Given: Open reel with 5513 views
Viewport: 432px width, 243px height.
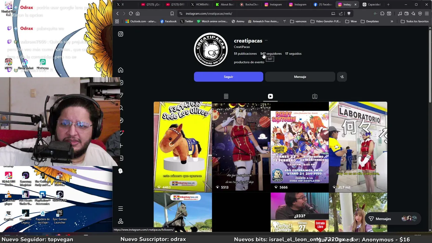Looking at the screenshot, I should [x=241, y=147].
